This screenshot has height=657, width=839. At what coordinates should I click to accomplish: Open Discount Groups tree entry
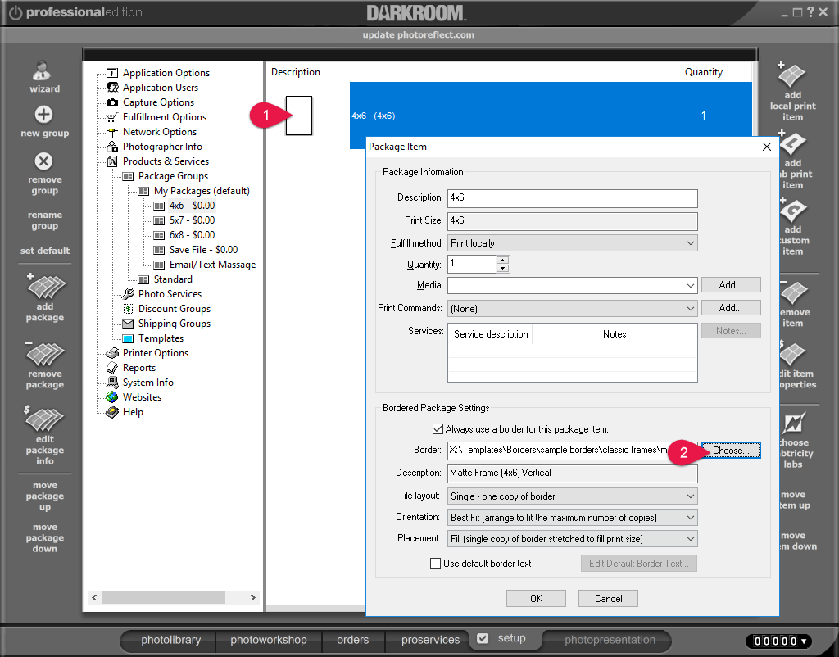(x=175, y=309)
